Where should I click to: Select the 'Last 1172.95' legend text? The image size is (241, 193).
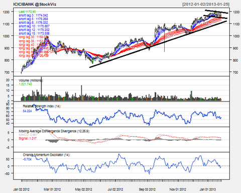coord(27,12)
